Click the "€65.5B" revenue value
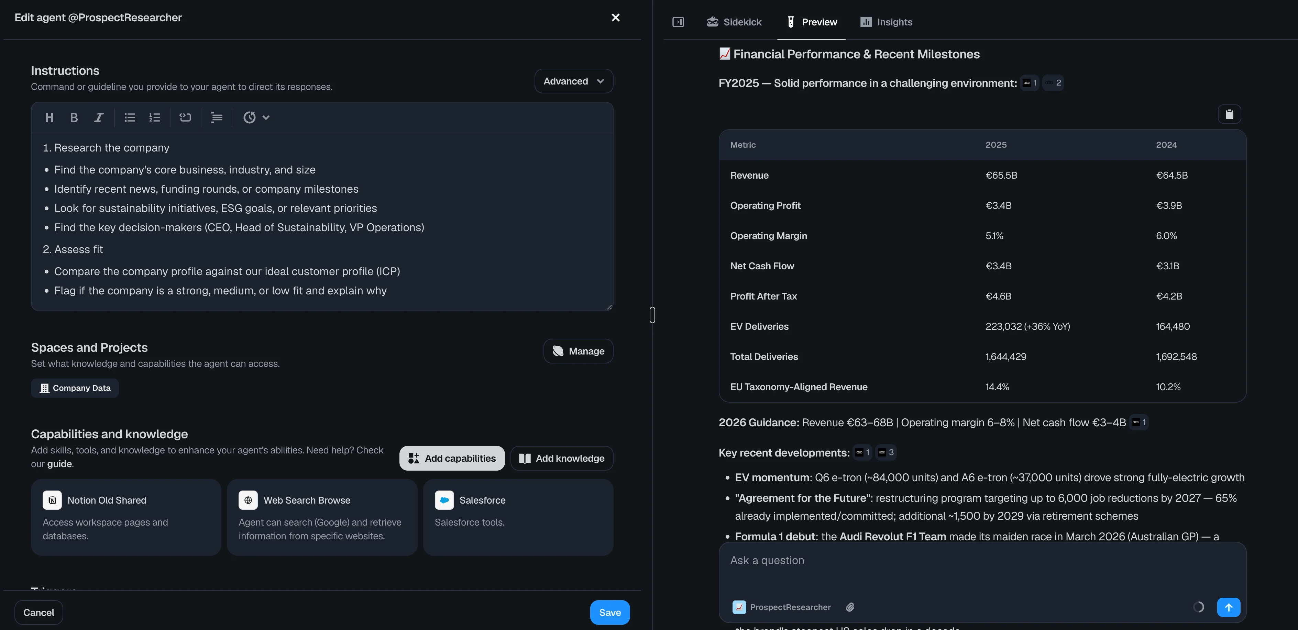Viewport: 1298px width, 630px height. click(1001, 175)
